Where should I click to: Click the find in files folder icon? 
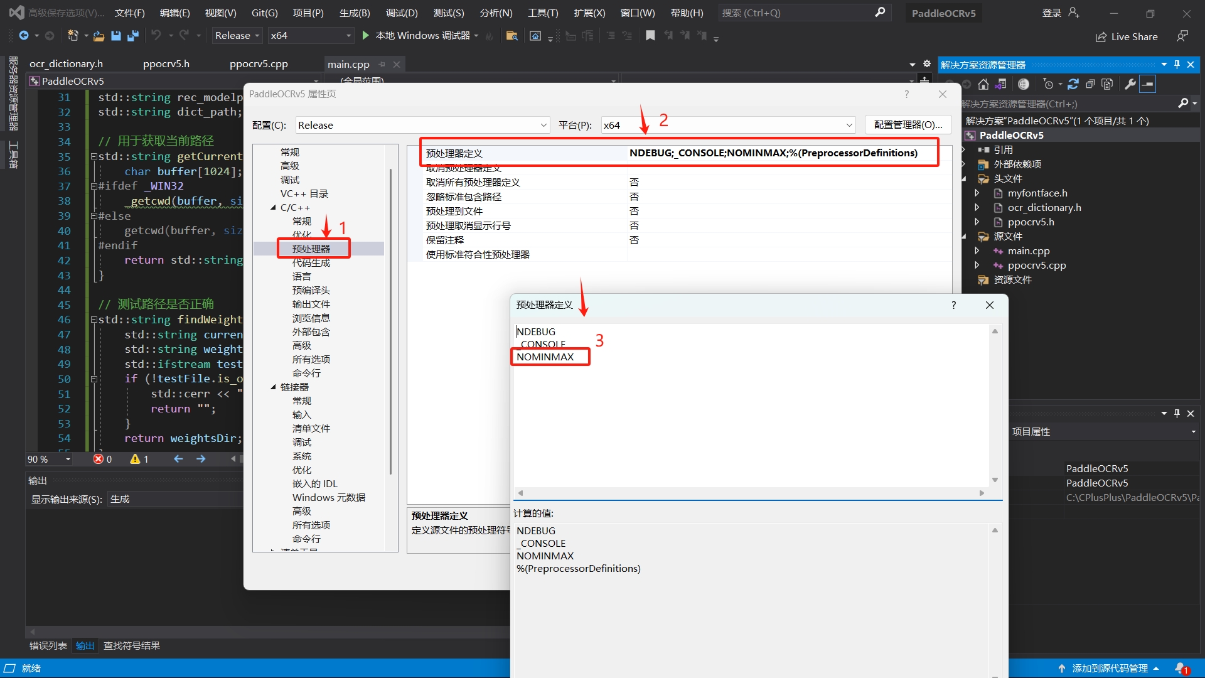(x=511, y=36)
